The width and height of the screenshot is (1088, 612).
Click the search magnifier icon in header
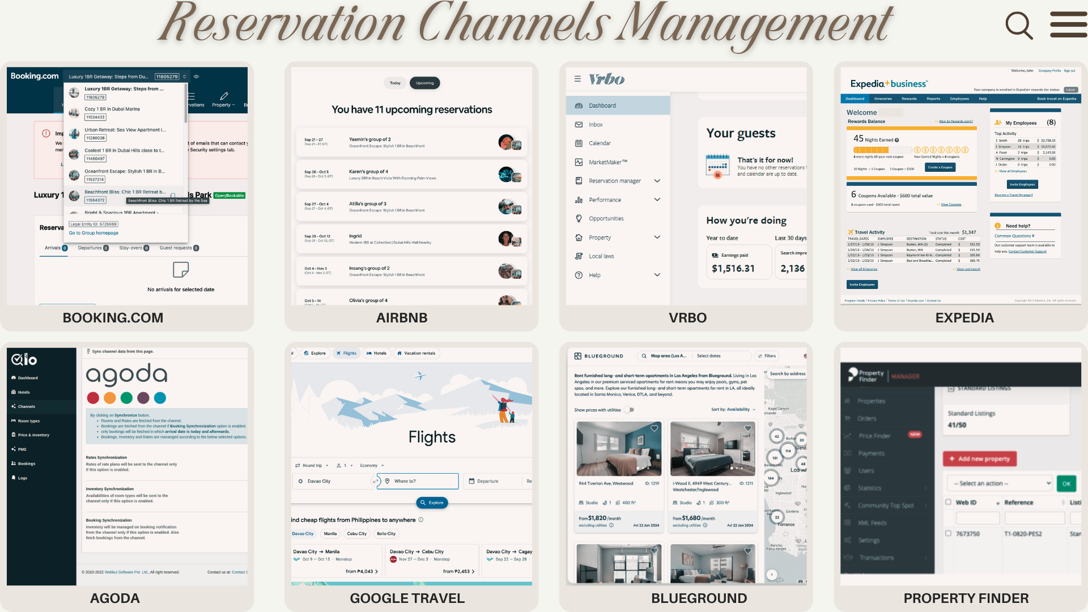click(x=1019, y=25)
